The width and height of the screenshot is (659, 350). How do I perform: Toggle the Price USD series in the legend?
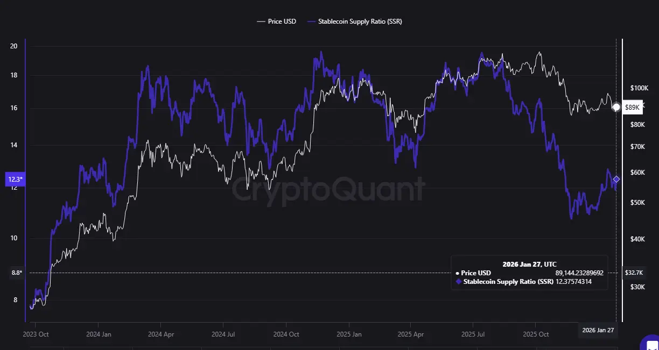coord(276,21)
